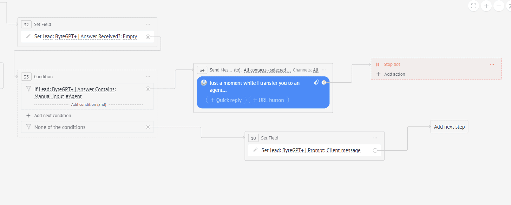Add a URL button to message
The height and width of the screenshot is (205, 511).
click(269, 100)
